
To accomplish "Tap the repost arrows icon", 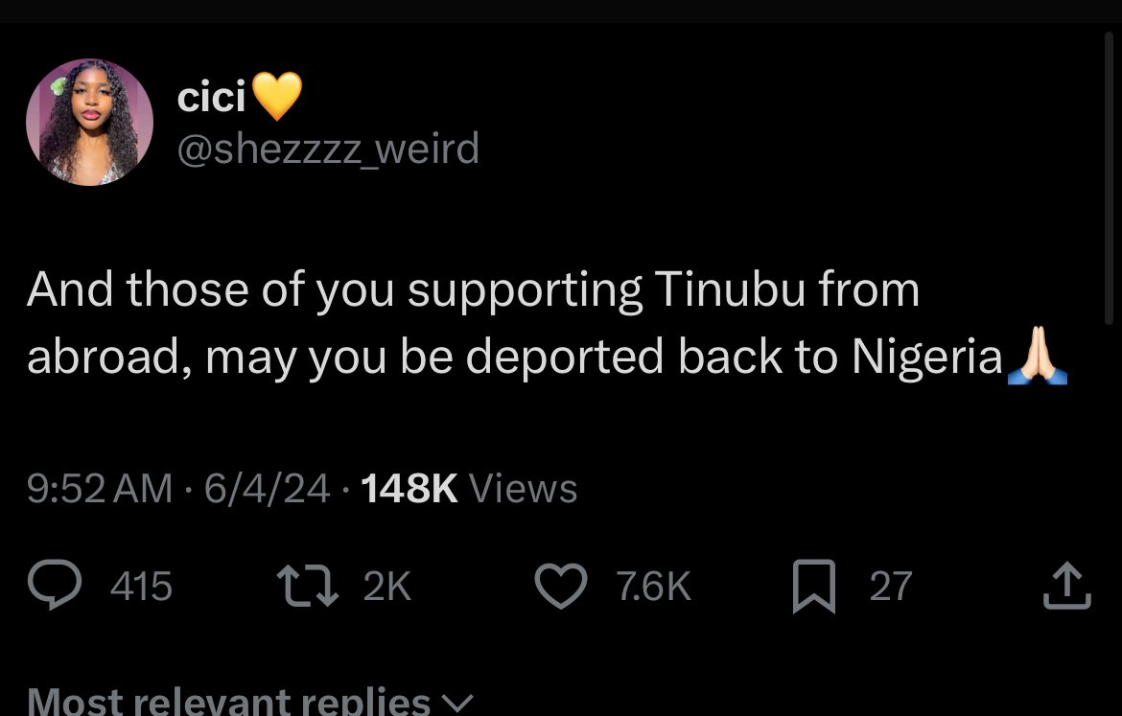I will (x=308, y=587).
